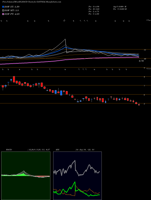Click the price axis label 7
151x200 pixels.
(x=144, y=86)
